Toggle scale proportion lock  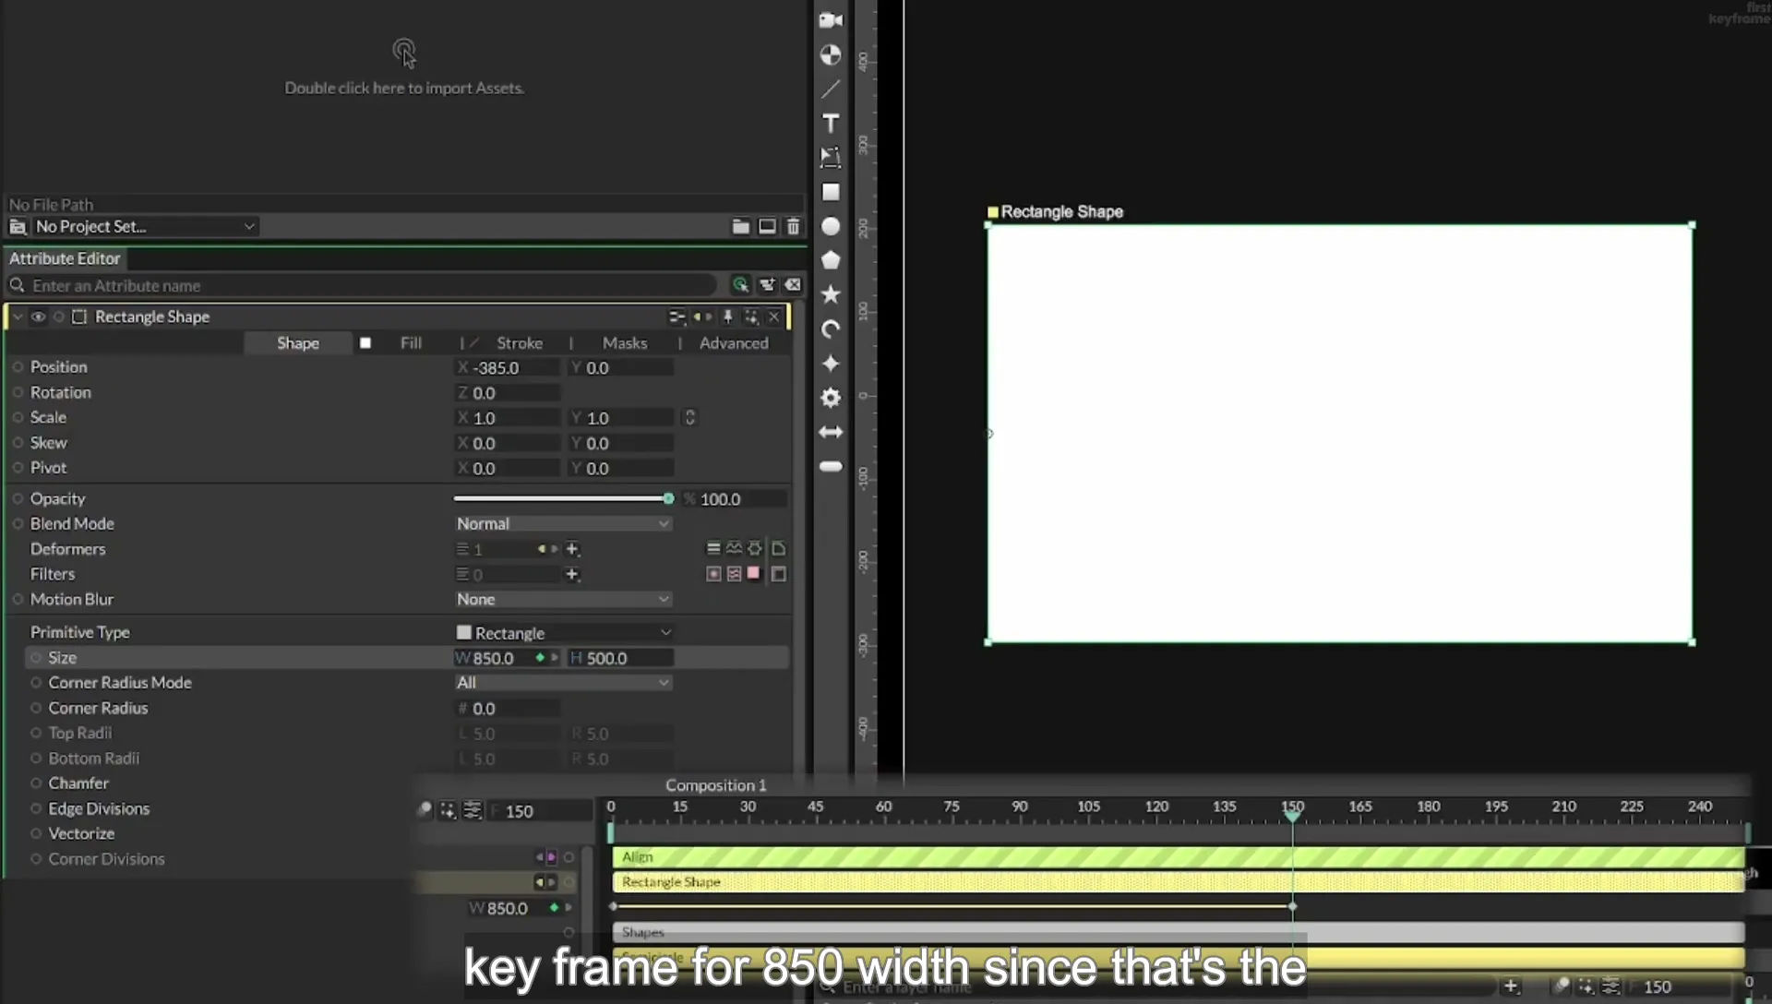pyautogui.click(x=689, y=417)
